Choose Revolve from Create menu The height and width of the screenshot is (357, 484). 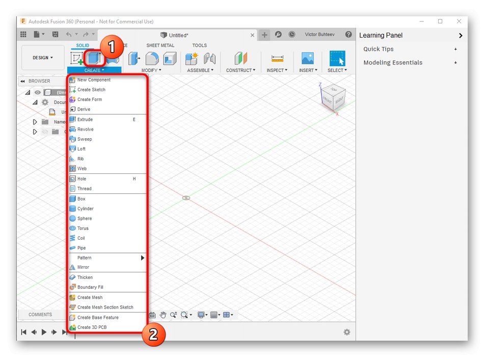coord(107,129)
